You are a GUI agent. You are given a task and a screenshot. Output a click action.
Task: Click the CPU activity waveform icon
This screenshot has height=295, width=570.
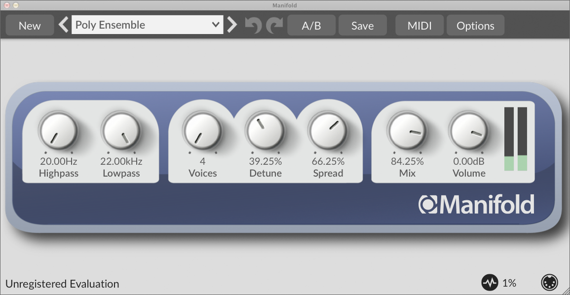[490, 283]
